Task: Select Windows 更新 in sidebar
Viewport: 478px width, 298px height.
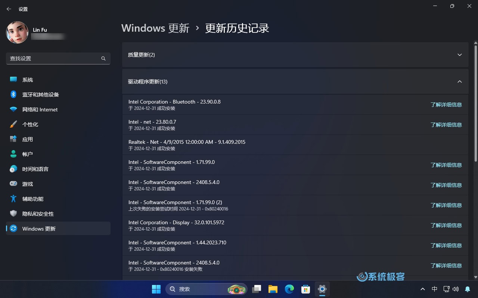Action: (58, 229)
